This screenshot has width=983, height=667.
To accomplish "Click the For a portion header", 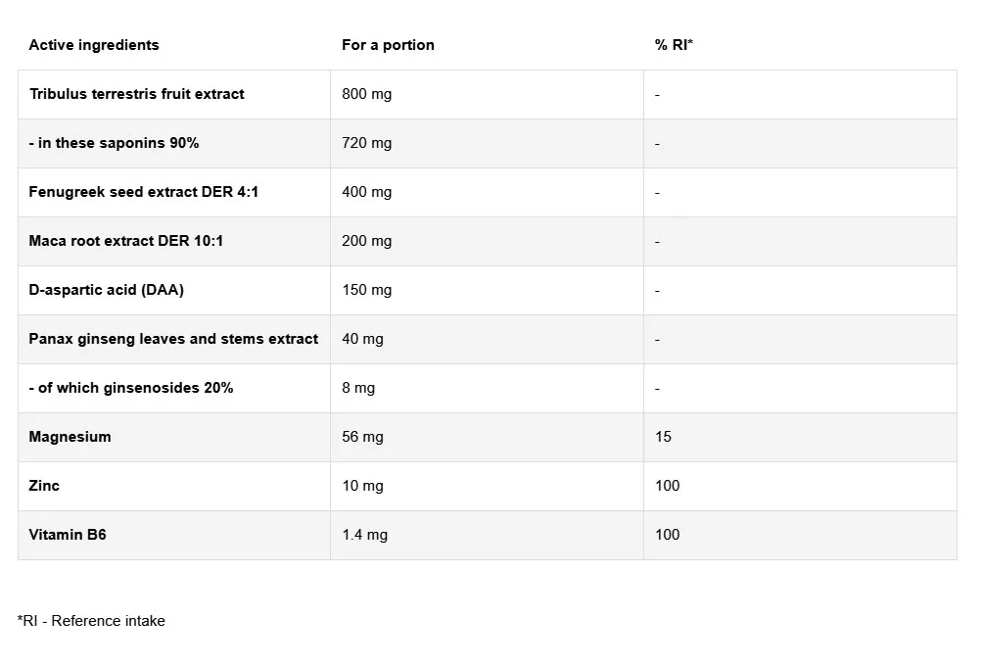I will pyautogui.click(x=388, y=45).
